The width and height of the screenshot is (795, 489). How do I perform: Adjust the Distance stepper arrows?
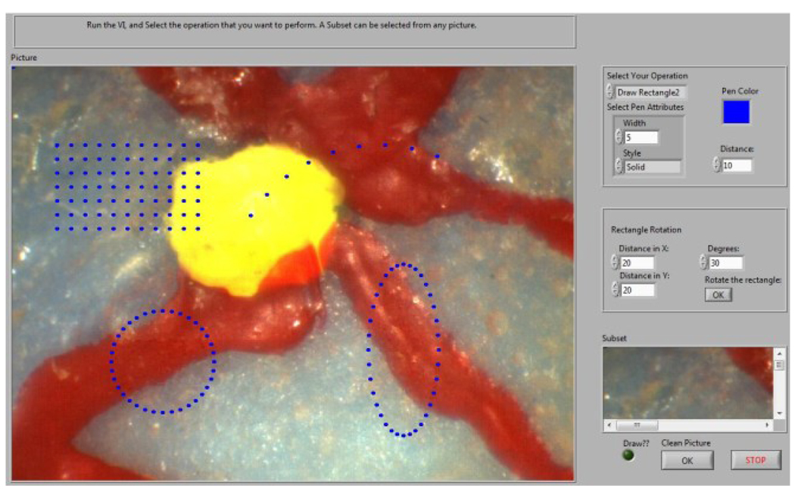tap(716, 165)
